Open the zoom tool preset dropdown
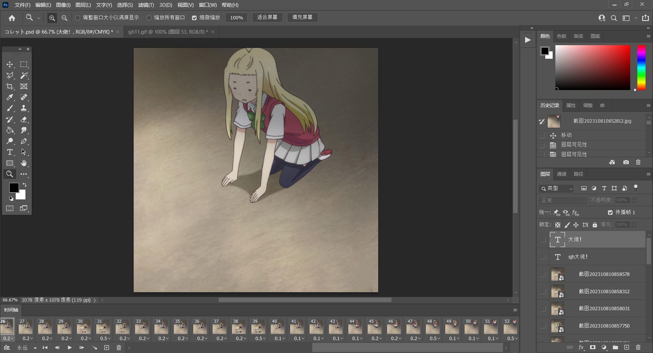This screenshot has width=653, height=353. click(38, 18)
